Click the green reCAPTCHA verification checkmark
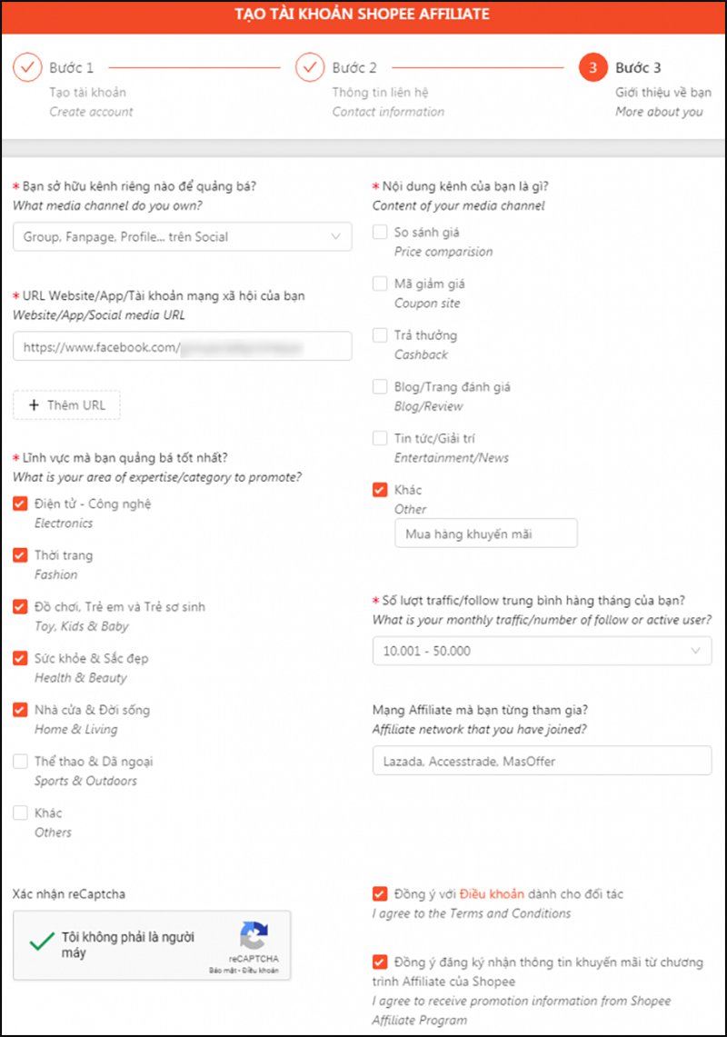The image size is (727, 1037). click(43, 941)
